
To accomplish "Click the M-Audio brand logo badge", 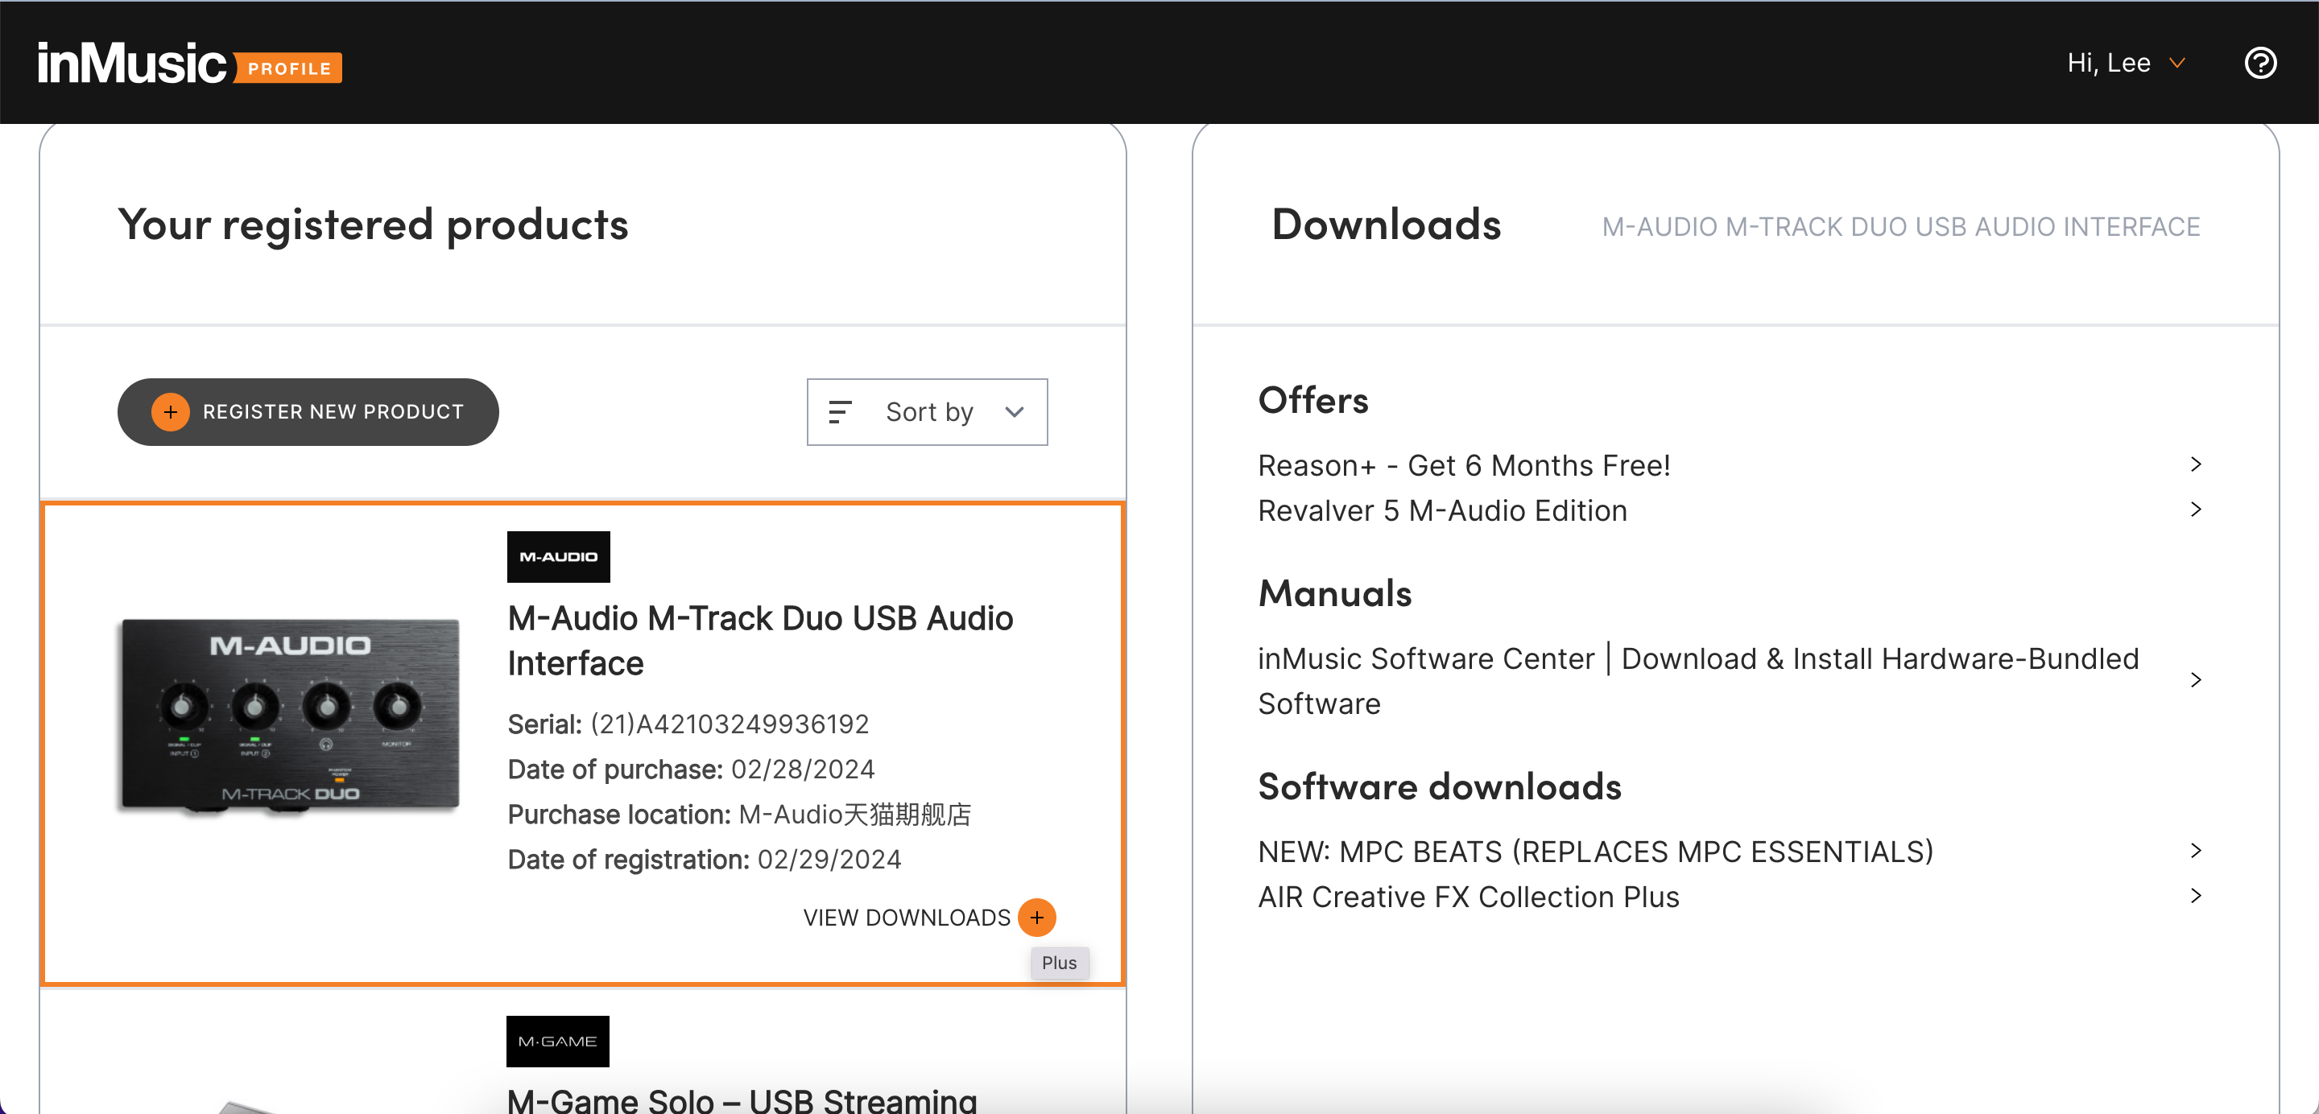I will pos(558,557).
